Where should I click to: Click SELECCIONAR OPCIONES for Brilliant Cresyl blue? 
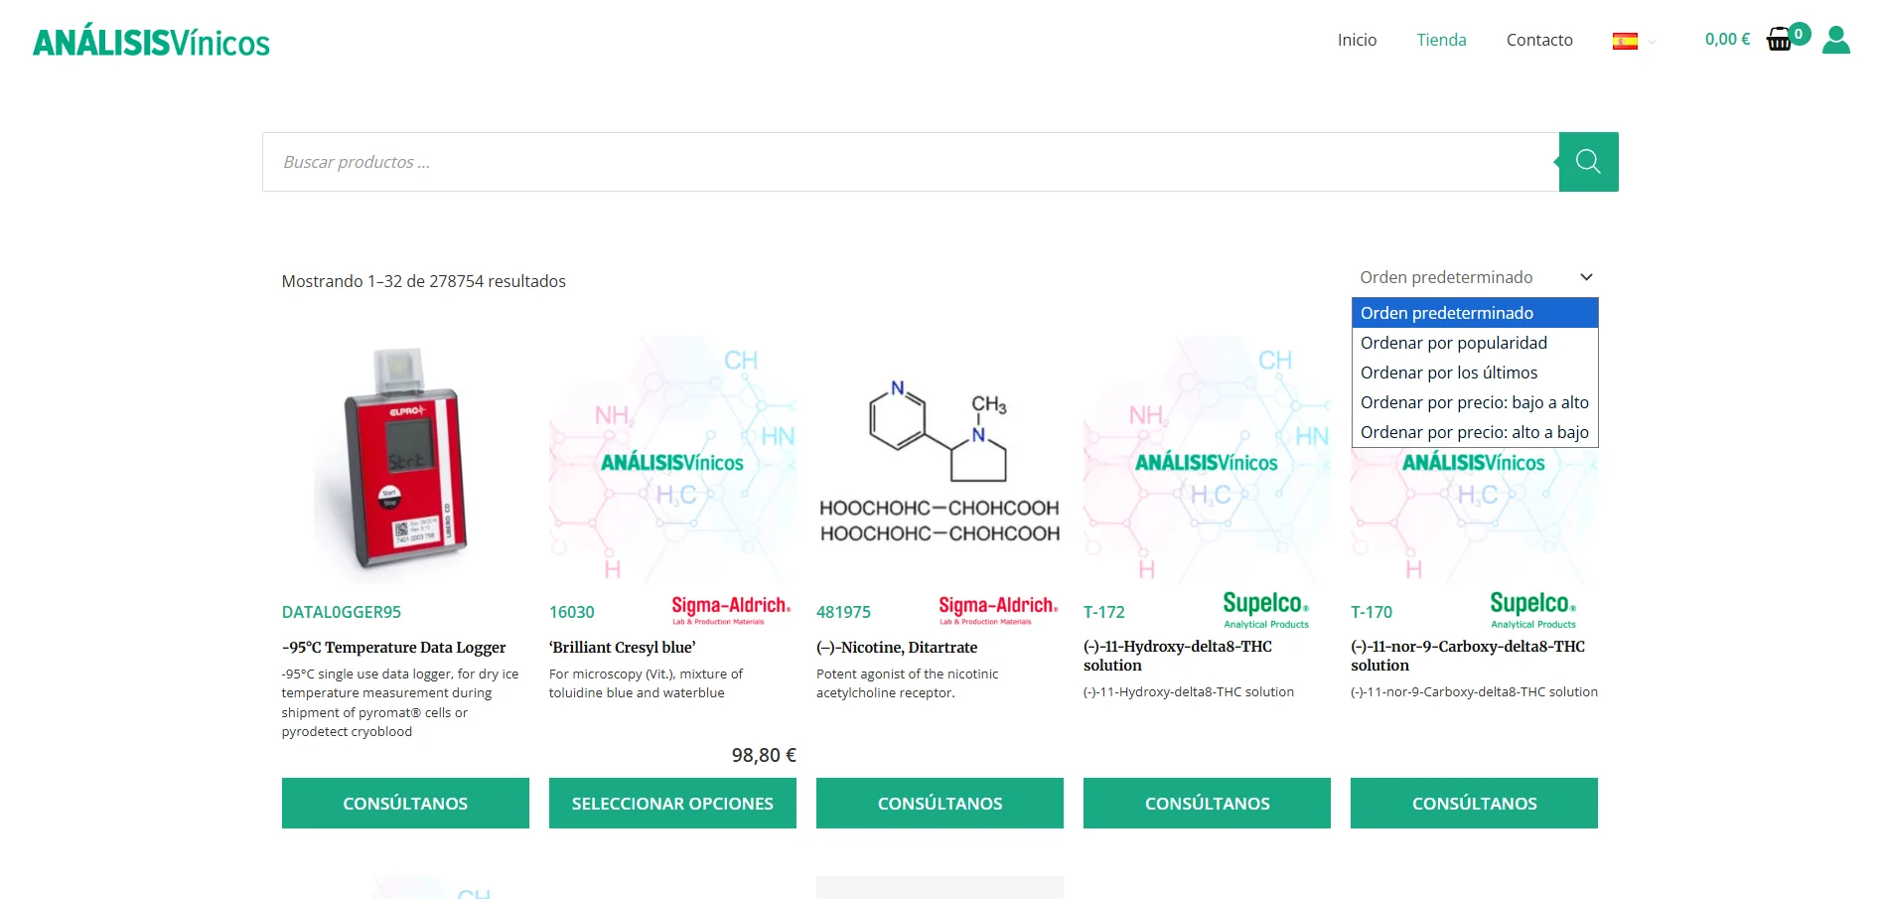[x=671, y=803]
